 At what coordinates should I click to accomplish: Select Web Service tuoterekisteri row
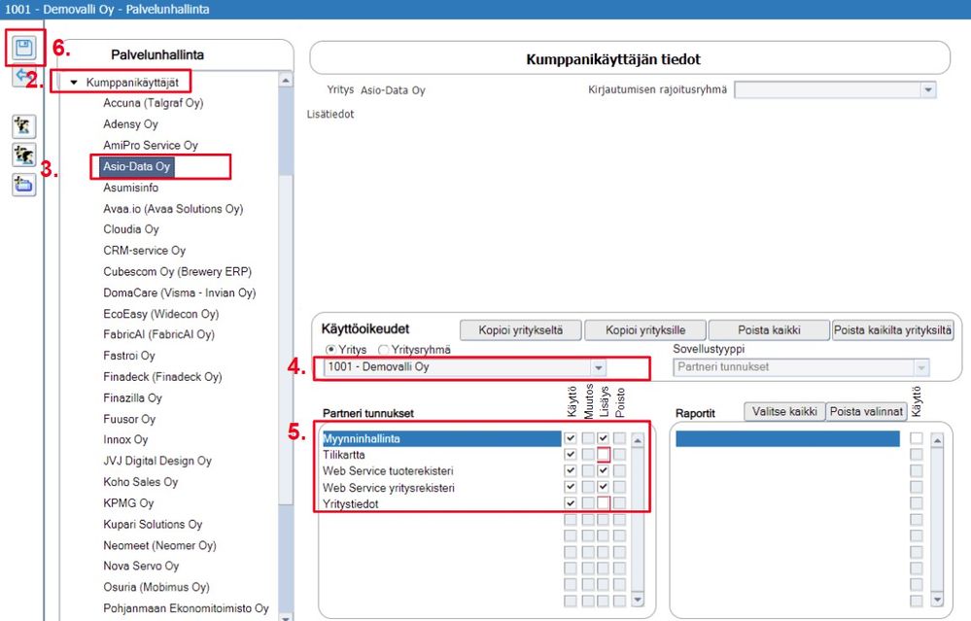pos(441,470)
